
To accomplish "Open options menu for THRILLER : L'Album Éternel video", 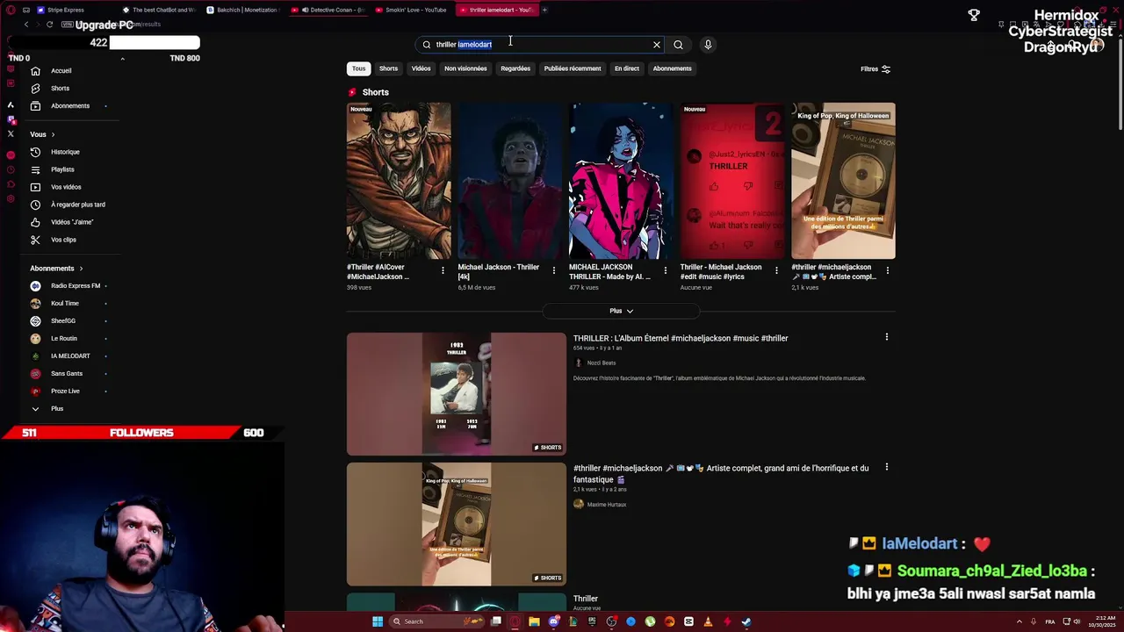I will [x=887, y=337].
